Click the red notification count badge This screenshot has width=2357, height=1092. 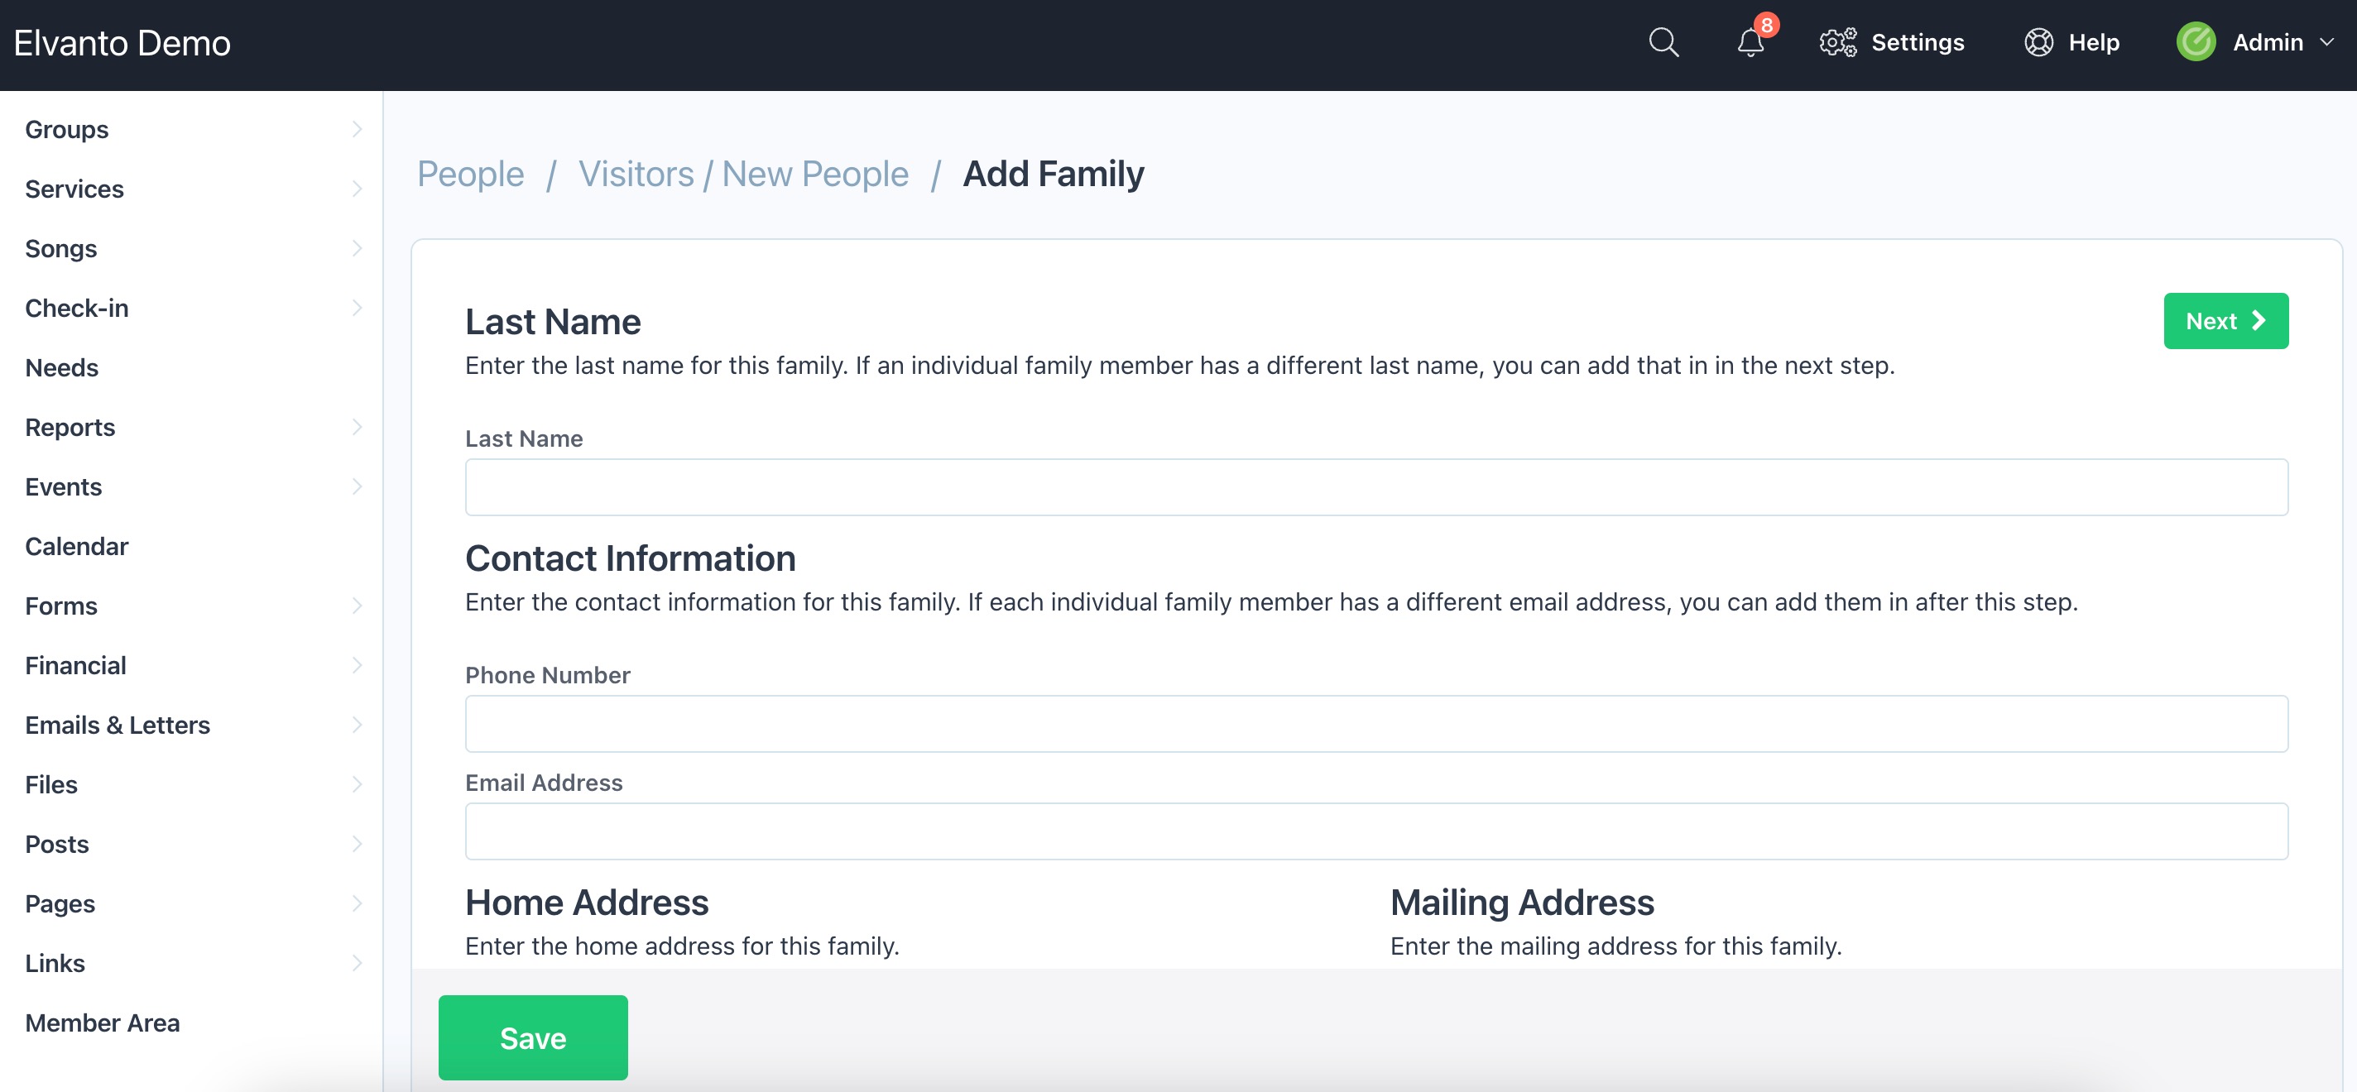[1766, 25]
